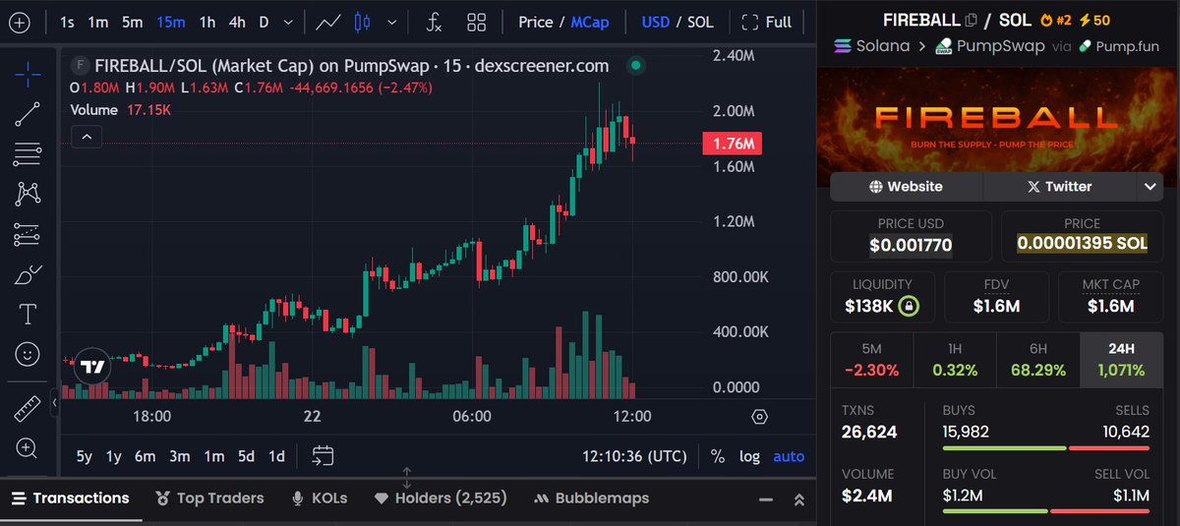Select the candlestick chart type icon
Image resolution: width=1180 pixels, height=526 pixels.
pos(362,22)
